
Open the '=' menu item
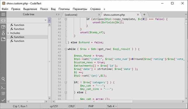[104, 9]
